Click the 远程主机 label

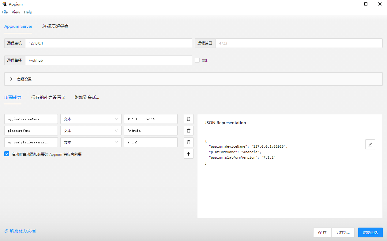[x=15, y=43]
